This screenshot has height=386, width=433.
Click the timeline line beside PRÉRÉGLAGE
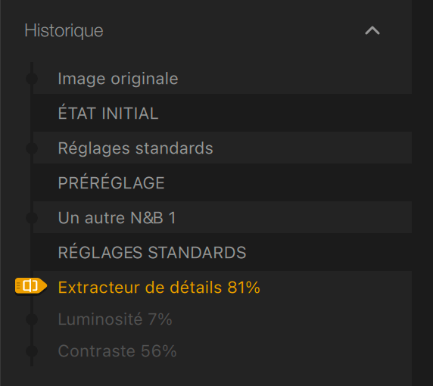pyautogui.click(x=32, y=182)
